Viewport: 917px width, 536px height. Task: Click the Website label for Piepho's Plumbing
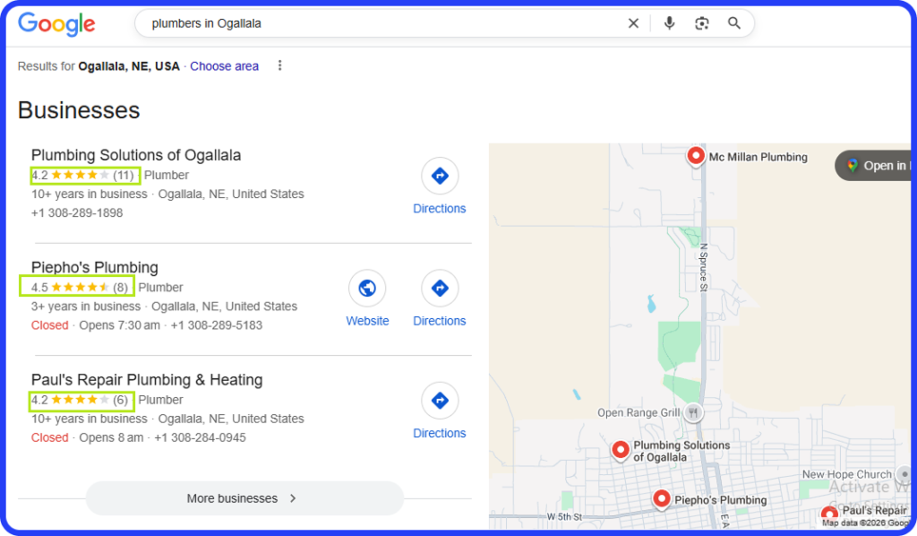tap(367, 321)
